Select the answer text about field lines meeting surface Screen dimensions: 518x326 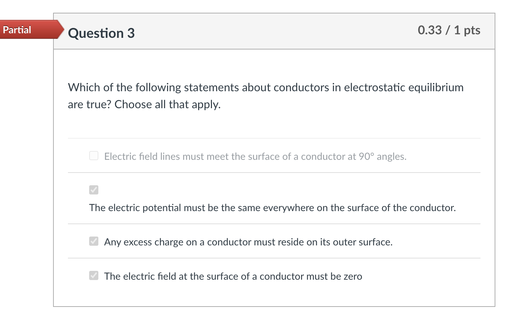255,156
